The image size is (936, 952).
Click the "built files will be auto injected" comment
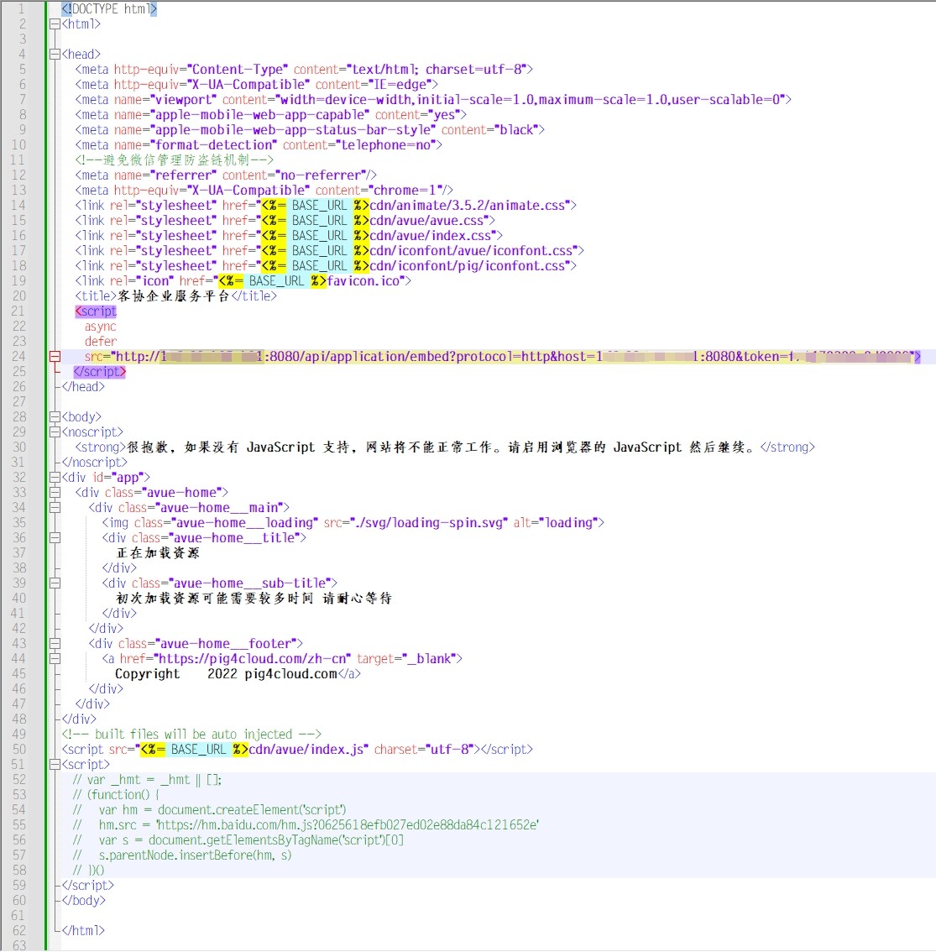click(x=191, y=734)
